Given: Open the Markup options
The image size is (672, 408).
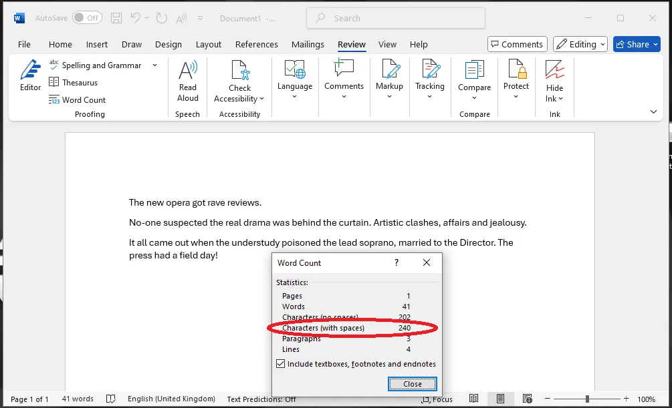Looking at the screenshot, I should coord(389,79).
